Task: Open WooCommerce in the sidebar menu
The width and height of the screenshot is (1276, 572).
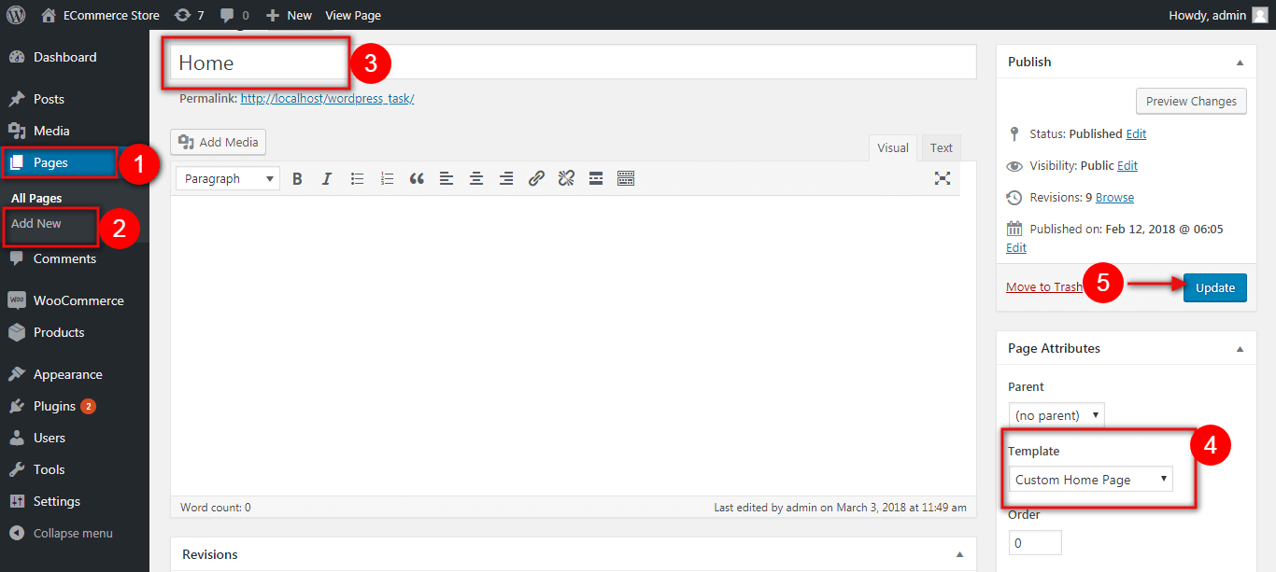Action: tap(78, 300)
